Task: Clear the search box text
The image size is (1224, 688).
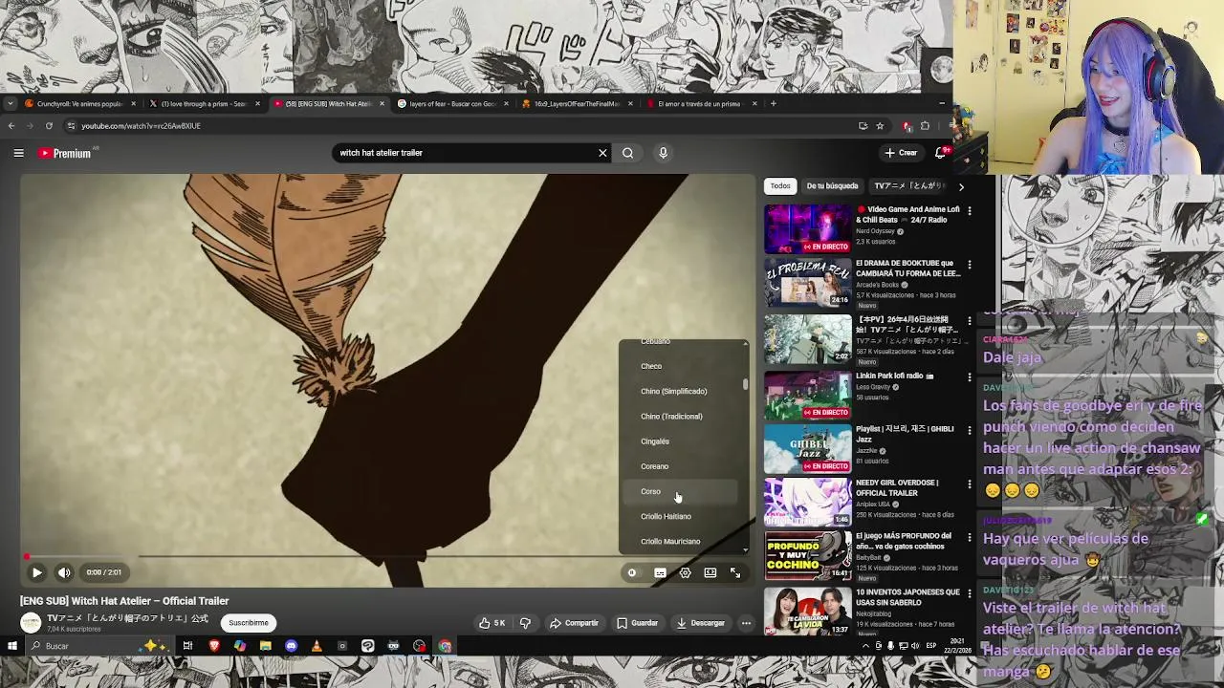Action: [602, 153]
